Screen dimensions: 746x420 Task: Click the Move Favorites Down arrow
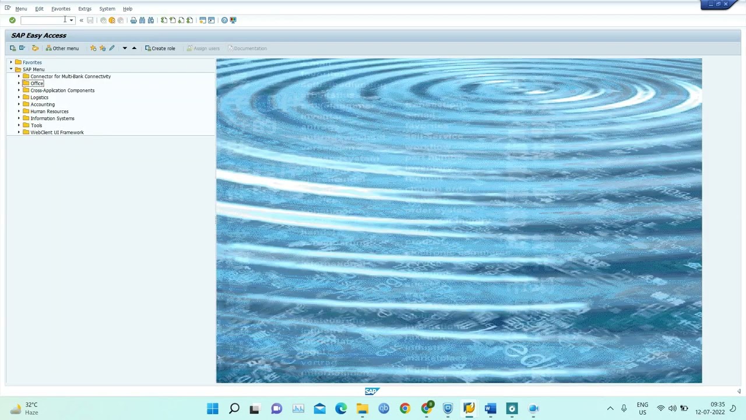tap(125, 48)
